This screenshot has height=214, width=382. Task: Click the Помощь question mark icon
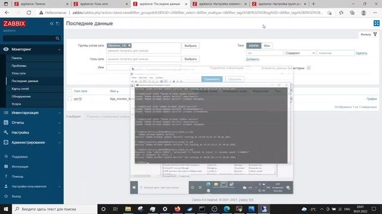coord(6,177)
